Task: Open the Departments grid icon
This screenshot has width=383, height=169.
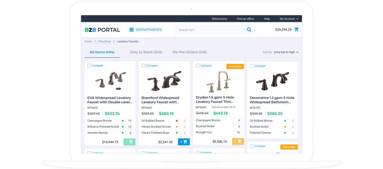Action: [131, 30]
